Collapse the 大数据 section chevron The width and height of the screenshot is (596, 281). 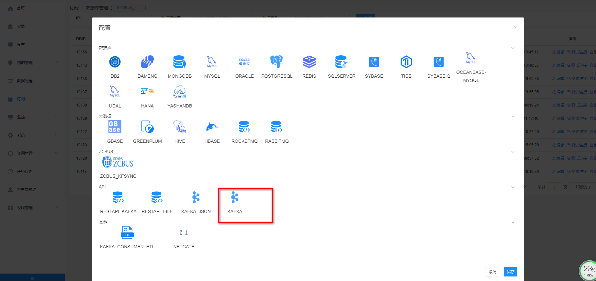(x=513, y=117)
